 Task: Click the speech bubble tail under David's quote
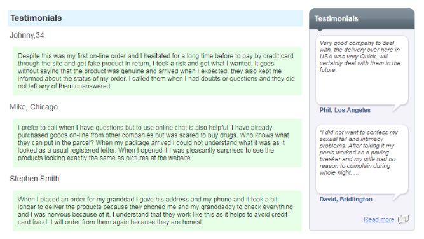point(398,197)
